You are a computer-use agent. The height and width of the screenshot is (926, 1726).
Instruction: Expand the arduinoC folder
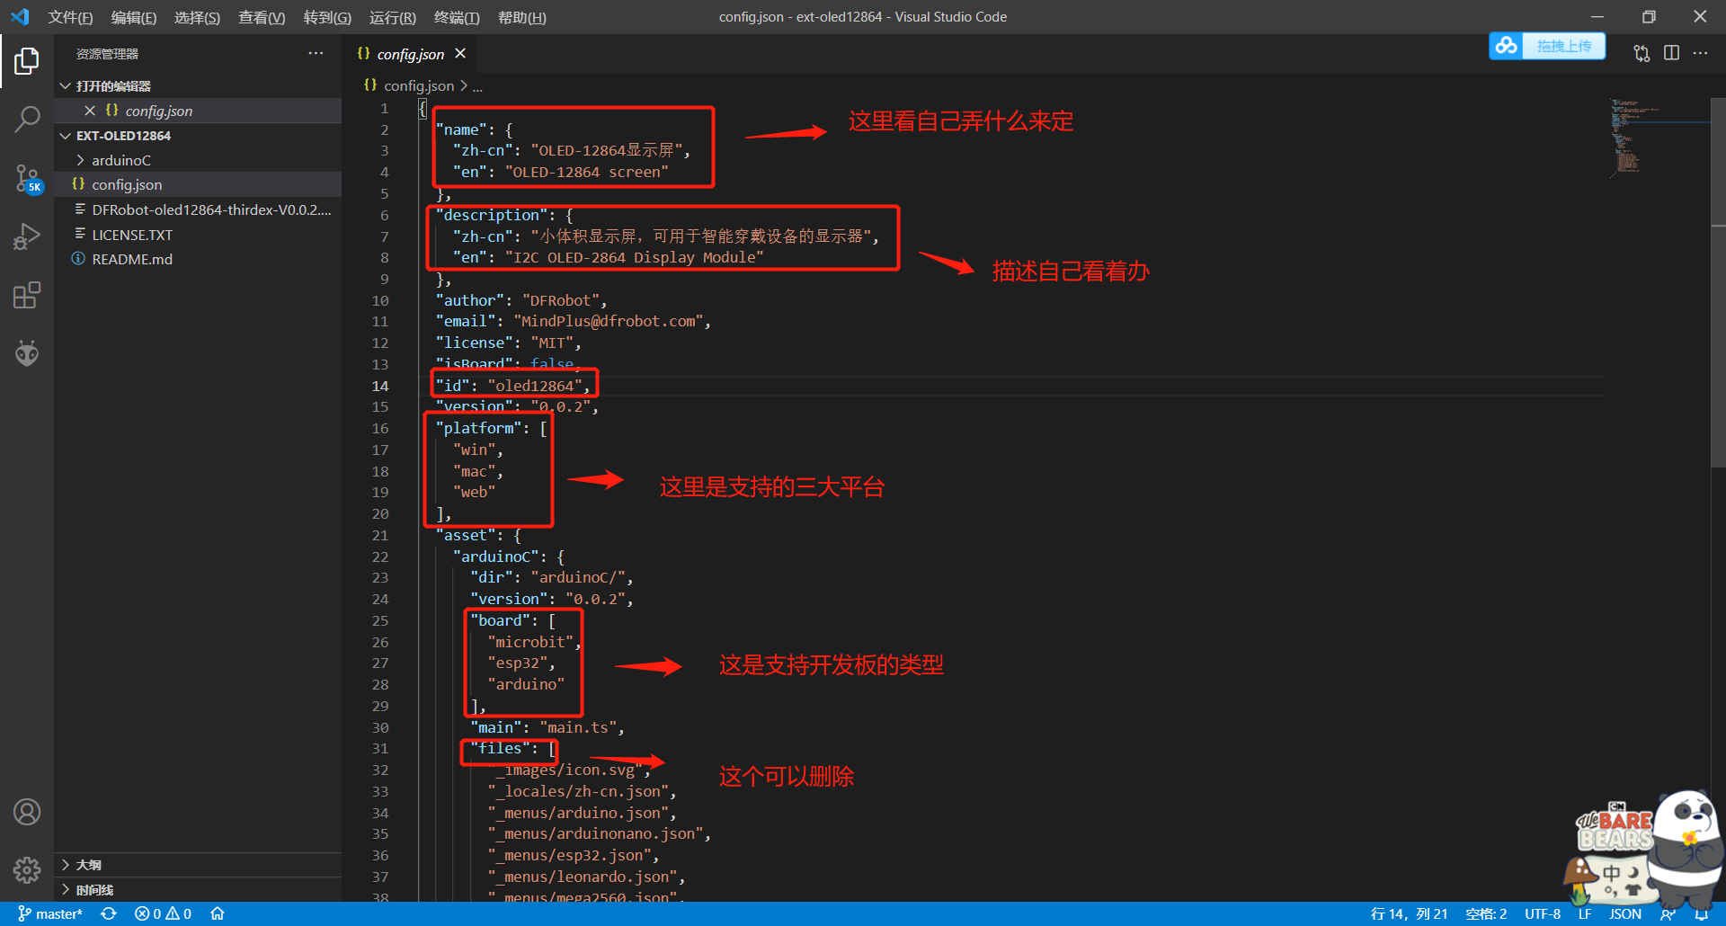pyautogui.click(x=198, y=160)
